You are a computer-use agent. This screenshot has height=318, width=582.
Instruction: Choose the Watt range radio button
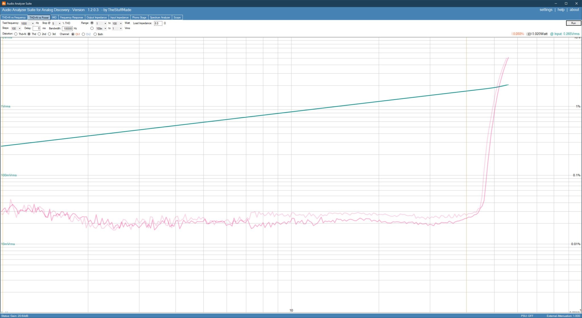pyautogui.click(x=92, y=23)
